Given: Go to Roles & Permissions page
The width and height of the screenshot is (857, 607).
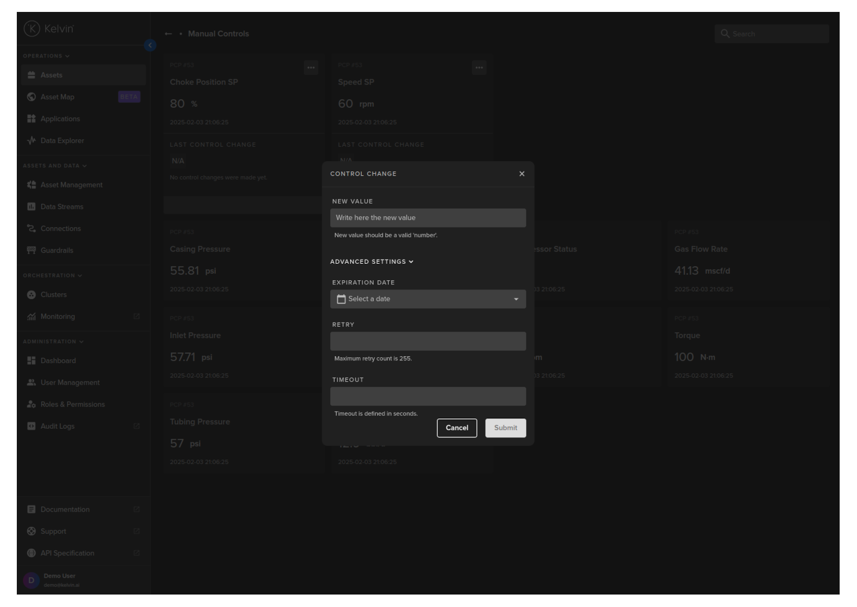Looking at the screenshot, I should click(72, 404).
